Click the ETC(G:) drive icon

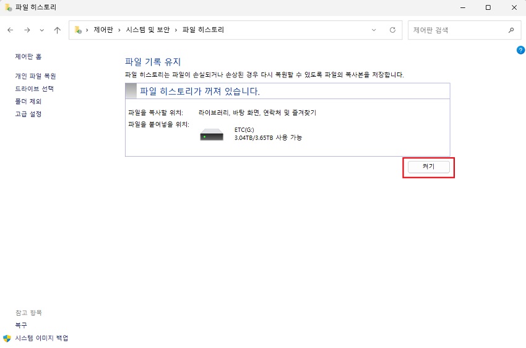(212, 134)
